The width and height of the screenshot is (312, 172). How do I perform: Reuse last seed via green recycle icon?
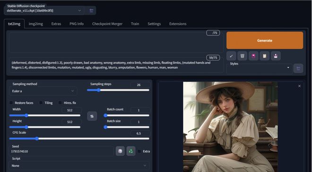point(131,151)
